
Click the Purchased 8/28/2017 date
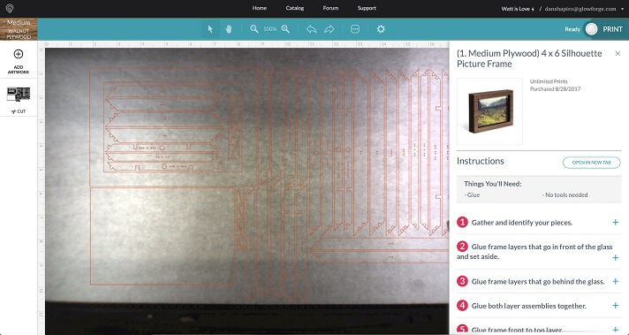[x=555, y=88]
